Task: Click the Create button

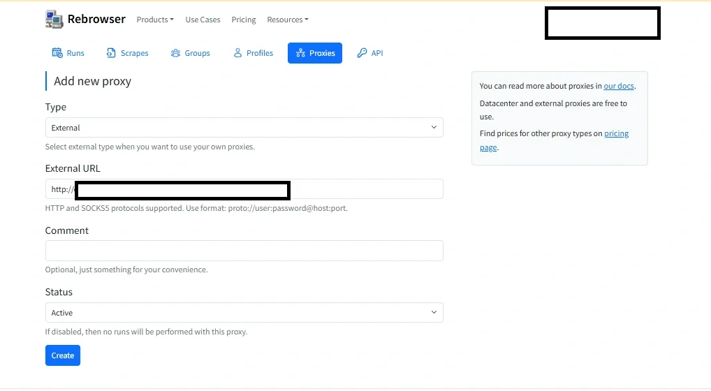Action: point(63,355)
